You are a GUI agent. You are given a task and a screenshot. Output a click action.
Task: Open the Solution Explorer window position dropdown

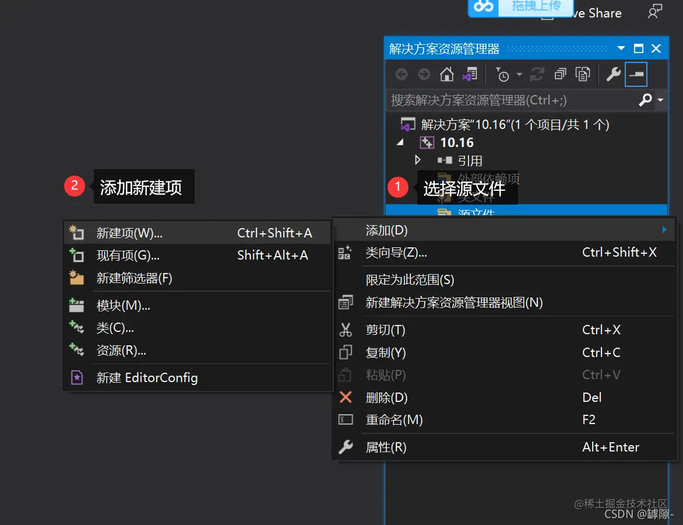click(x=621, y=48)
